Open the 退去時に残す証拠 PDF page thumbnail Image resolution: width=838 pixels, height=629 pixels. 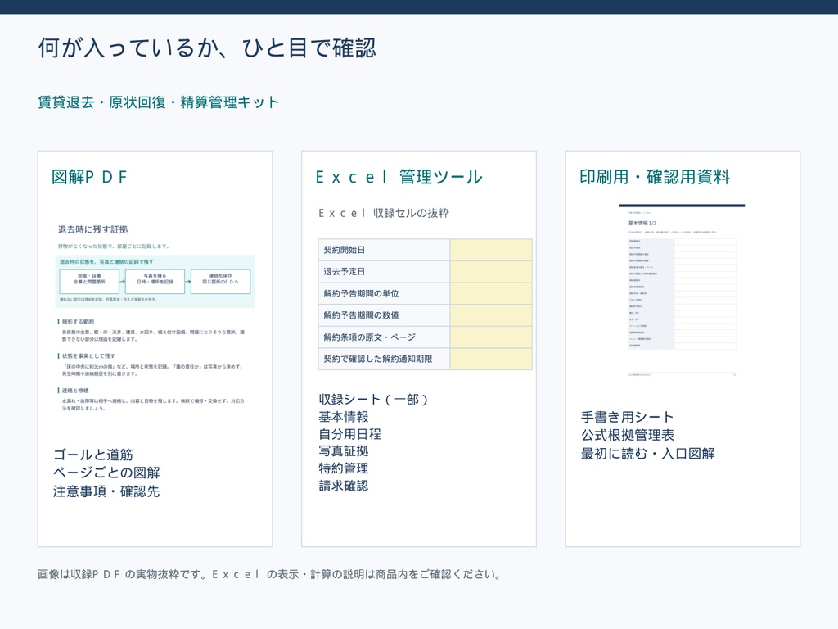tap(155, 318)
